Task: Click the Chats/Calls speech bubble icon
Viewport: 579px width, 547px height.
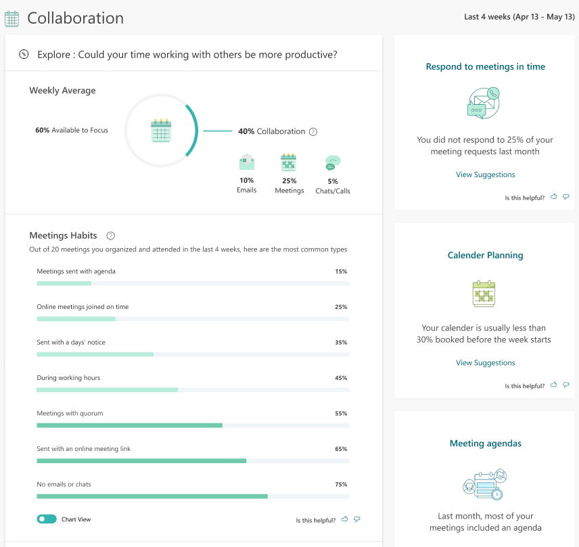Action: [332, 162]
